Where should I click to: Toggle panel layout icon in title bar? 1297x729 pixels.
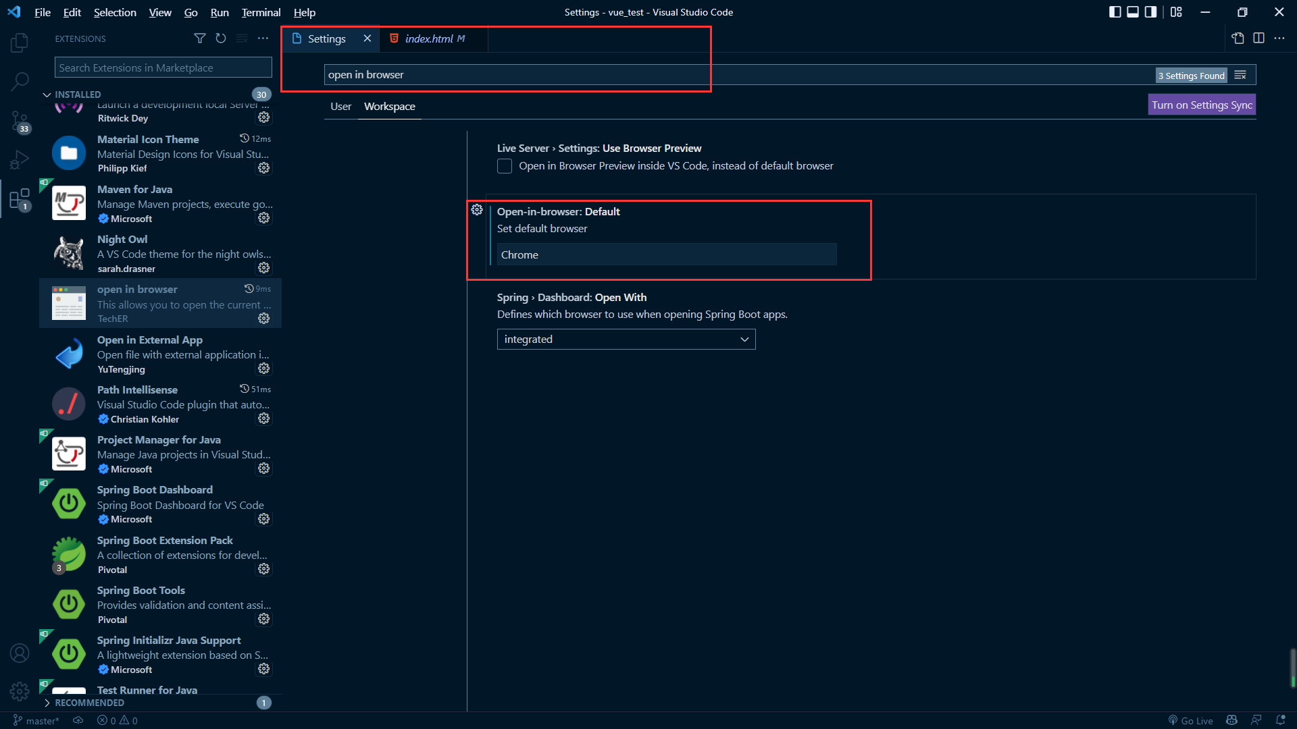(1133, 12)
